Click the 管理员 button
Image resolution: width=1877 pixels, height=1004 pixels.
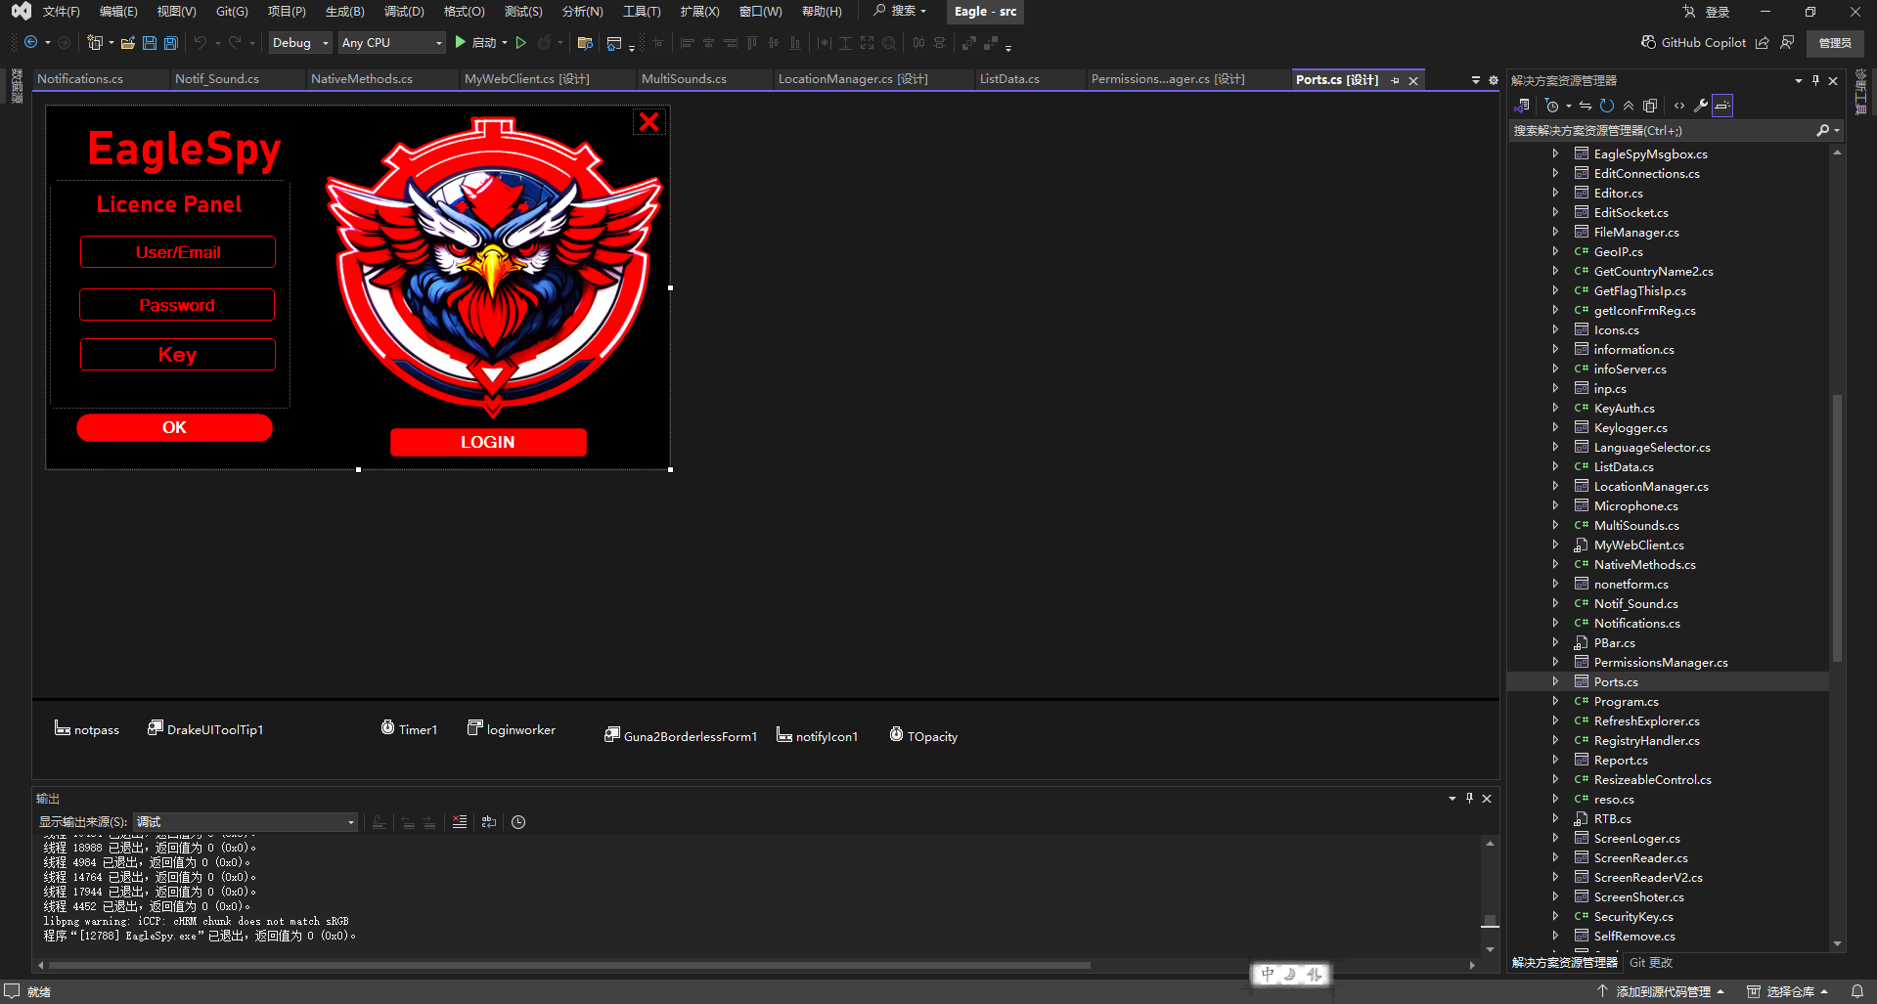pyautogui.click(x=1835, y=43)
